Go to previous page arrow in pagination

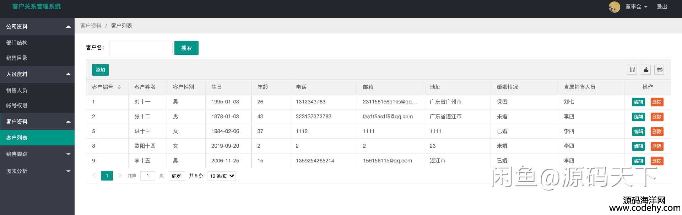point(94,176)
